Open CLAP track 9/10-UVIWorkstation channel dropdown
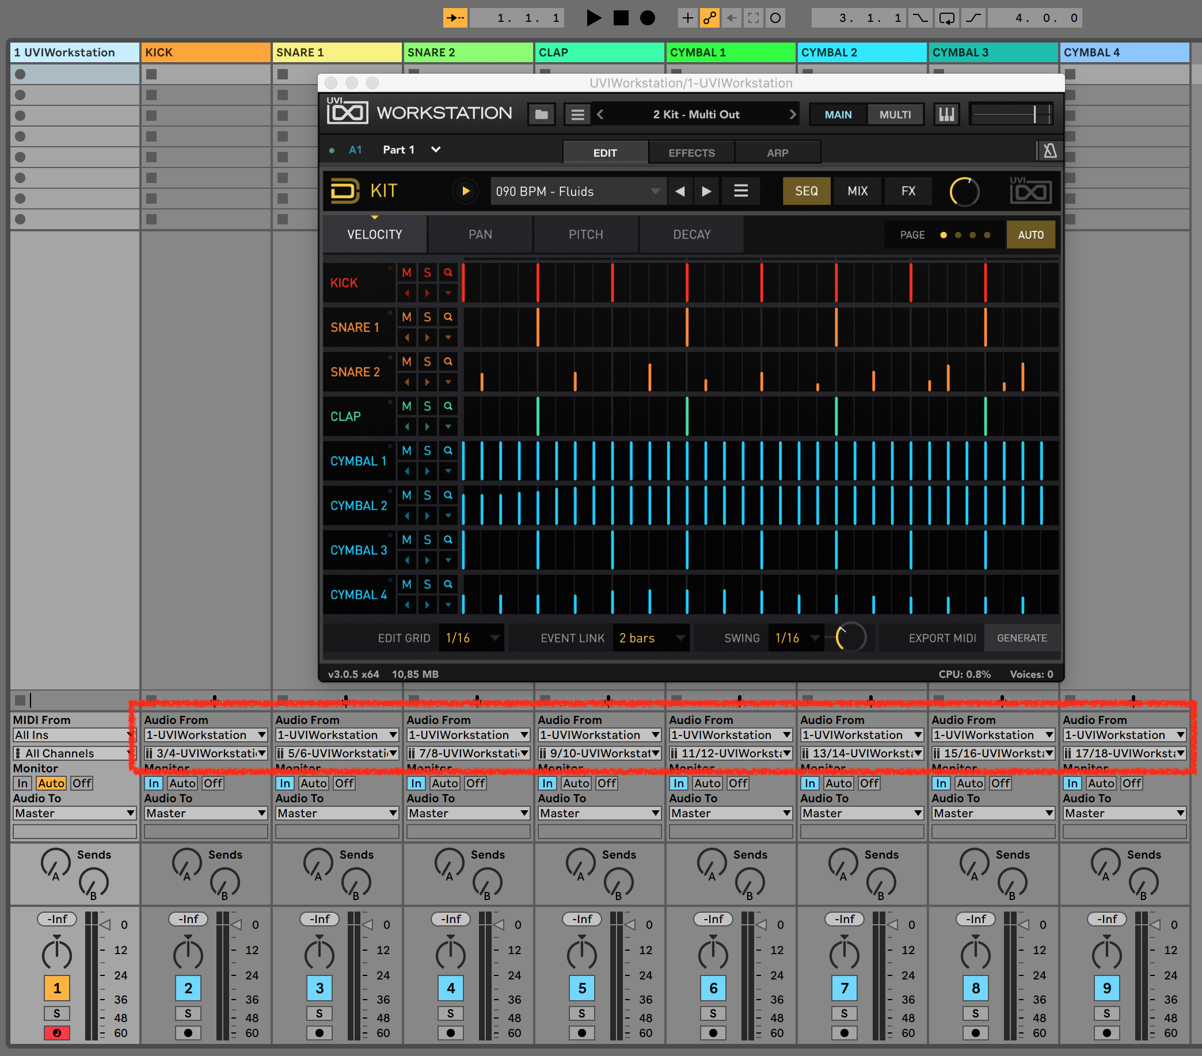The height and width of the screenshot is (1056, 1202). tap(599, 753)
